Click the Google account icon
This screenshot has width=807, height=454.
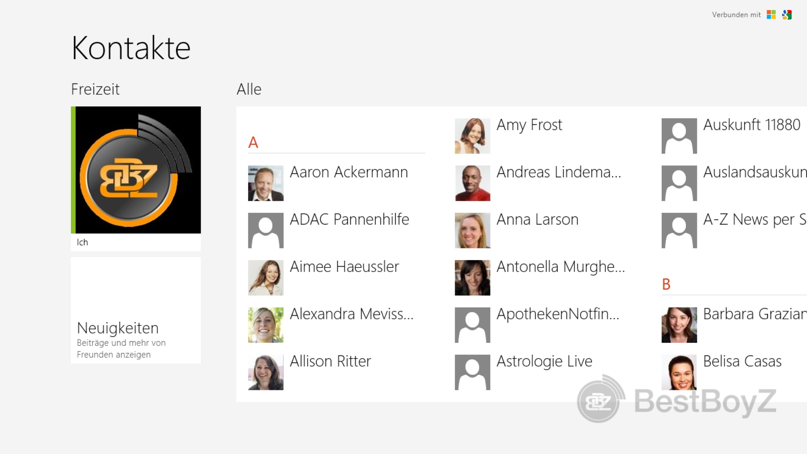(787, 15)
